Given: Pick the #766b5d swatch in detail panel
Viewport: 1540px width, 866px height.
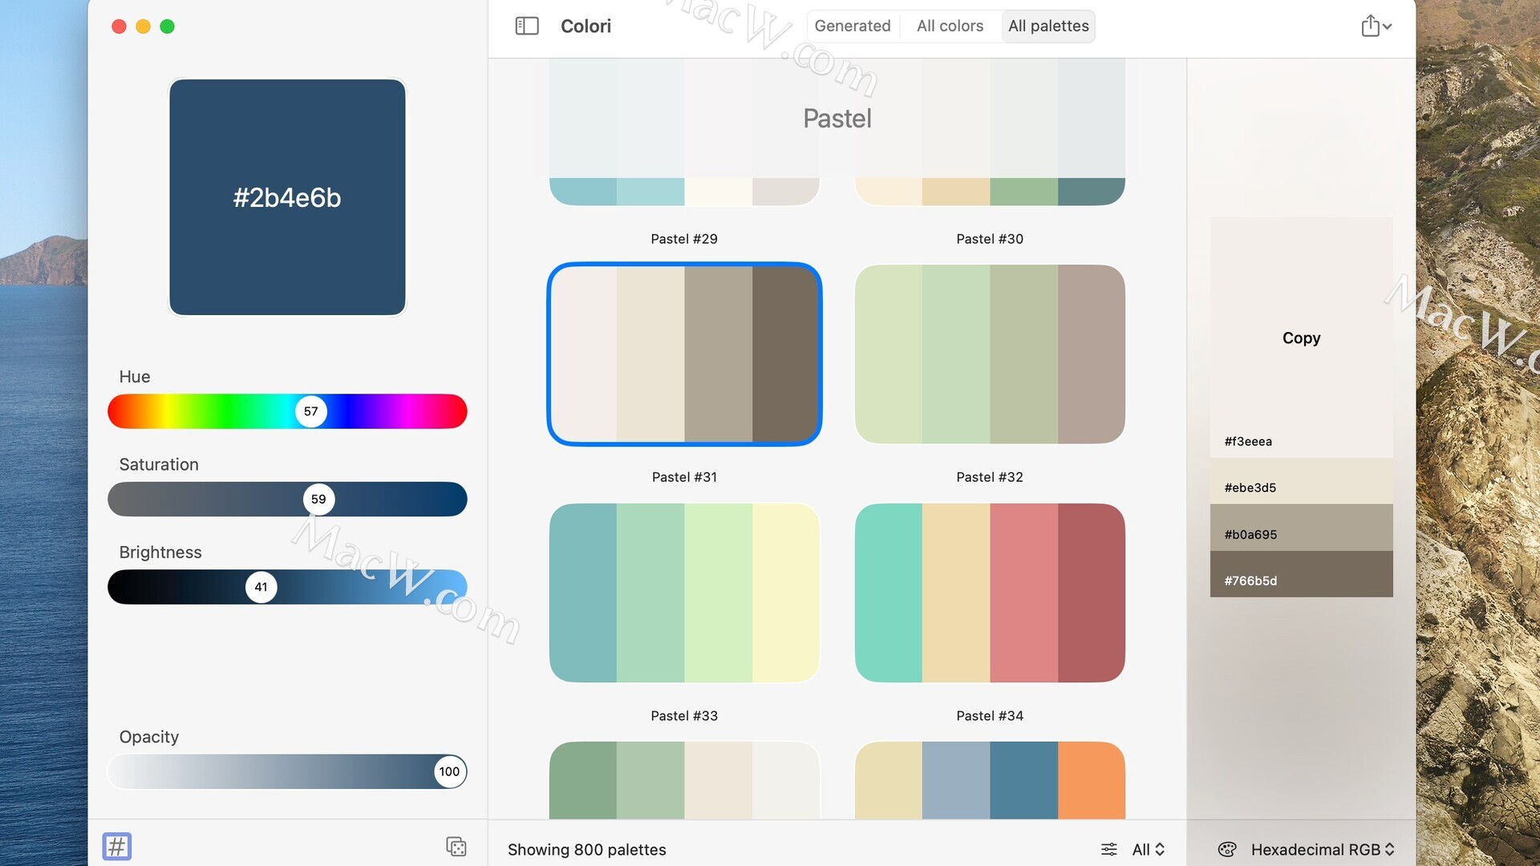Looking at the screenshot, I should tap(1301, 574).
